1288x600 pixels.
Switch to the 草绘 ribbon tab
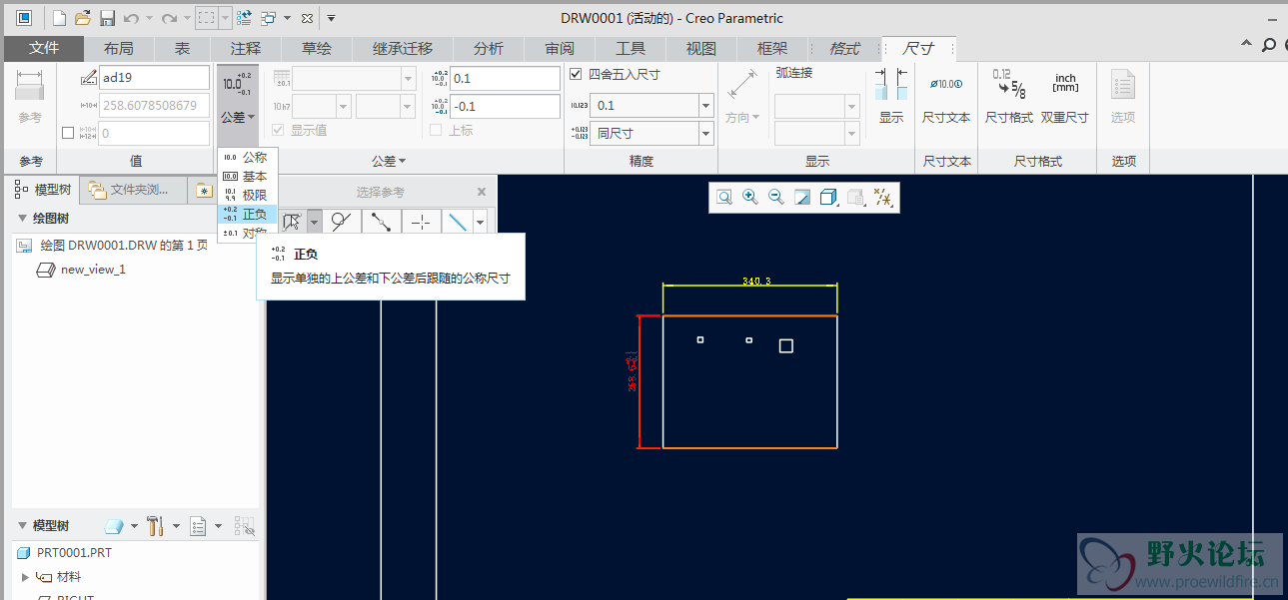click(317, 48)
